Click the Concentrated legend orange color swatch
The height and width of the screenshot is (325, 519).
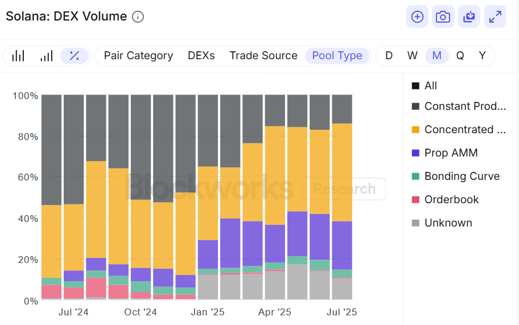pyautogui.click(x=415, y=130)
